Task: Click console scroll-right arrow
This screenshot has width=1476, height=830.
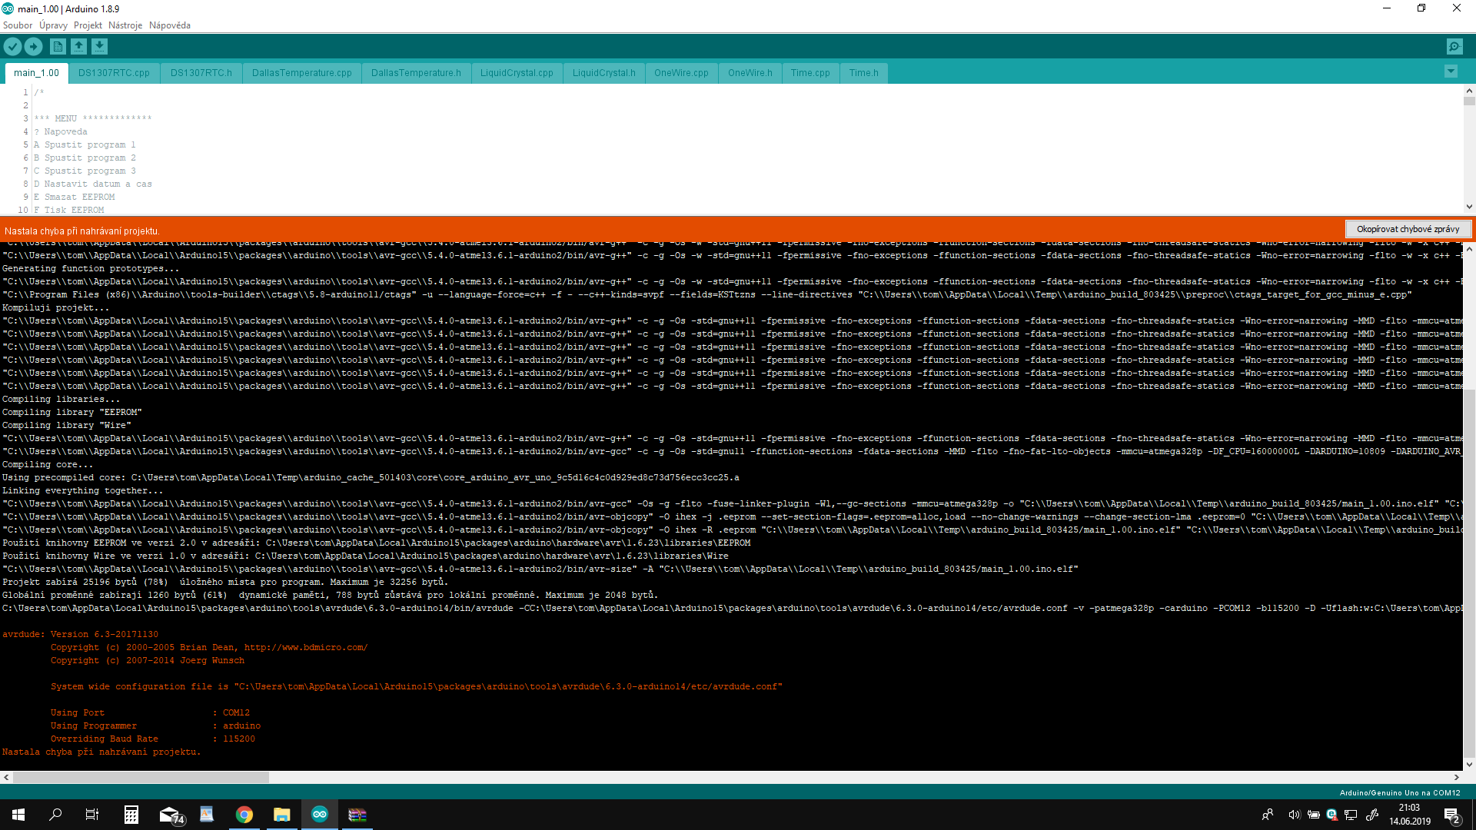Action: (x=1456, y=778)
